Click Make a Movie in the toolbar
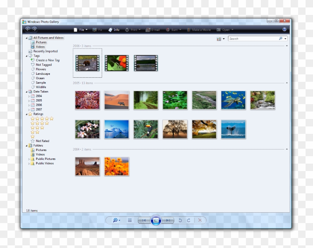313x248 pixels. click(199, 30)
